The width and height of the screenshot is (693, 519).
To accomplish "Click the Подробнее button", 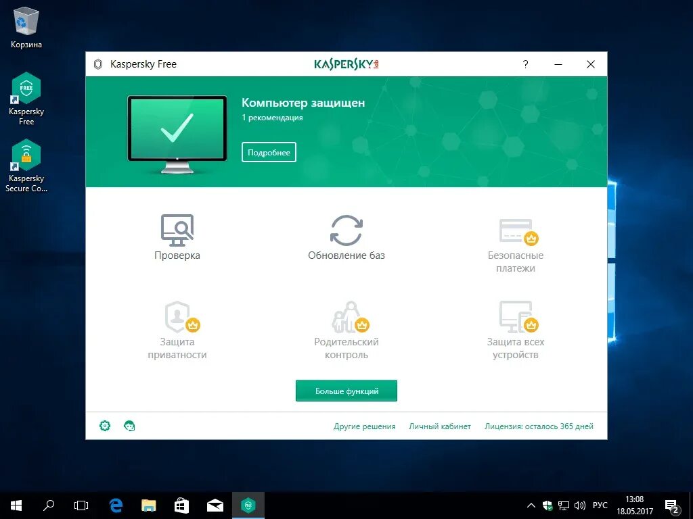I will click(269, 152).
